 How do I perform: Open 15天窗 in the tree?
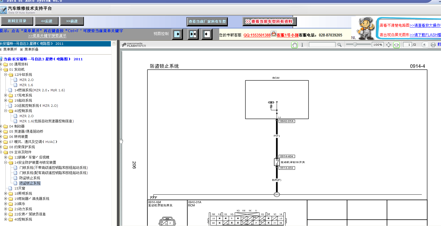coord(20,188)
